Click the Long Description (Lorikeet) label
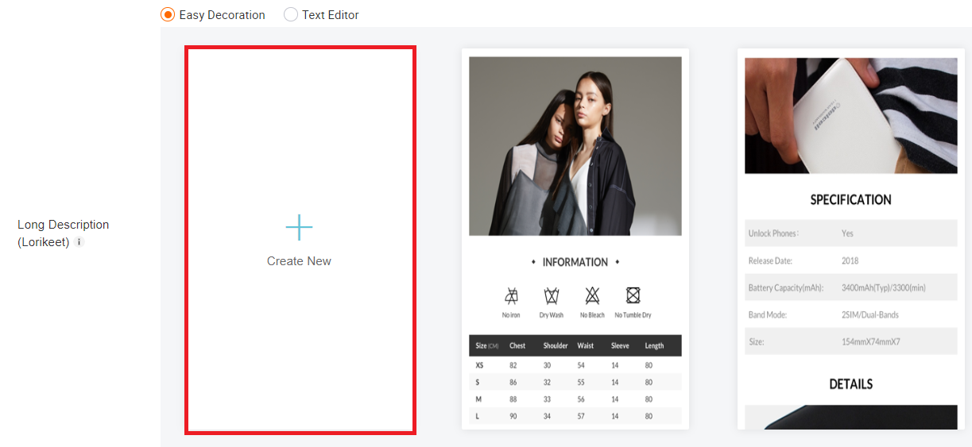 pyautogui.click(x=64, y=233)
